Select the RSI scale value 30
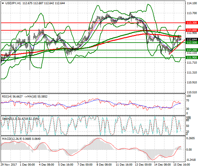 (x=187, y=109)
